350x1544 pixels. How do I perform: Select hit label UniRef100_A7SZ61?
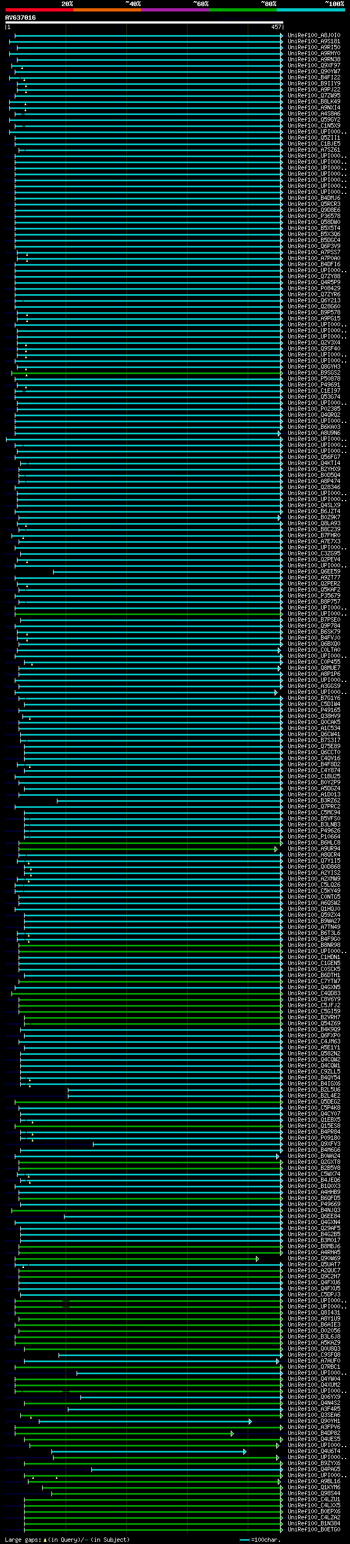(x=313, y=150)
